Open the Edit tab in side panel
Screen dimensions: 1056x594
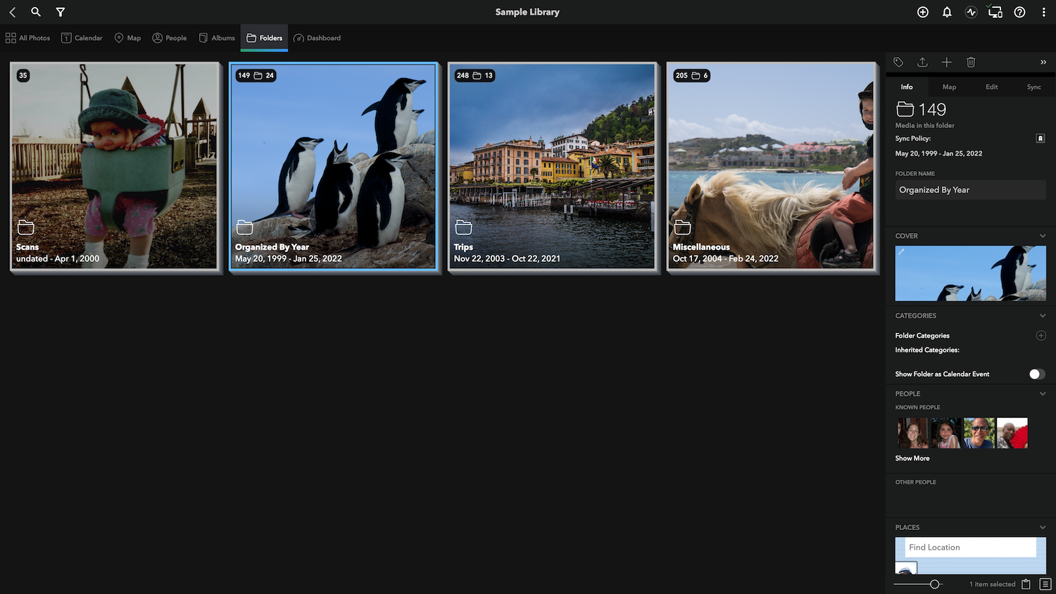(x=991, y=87)
